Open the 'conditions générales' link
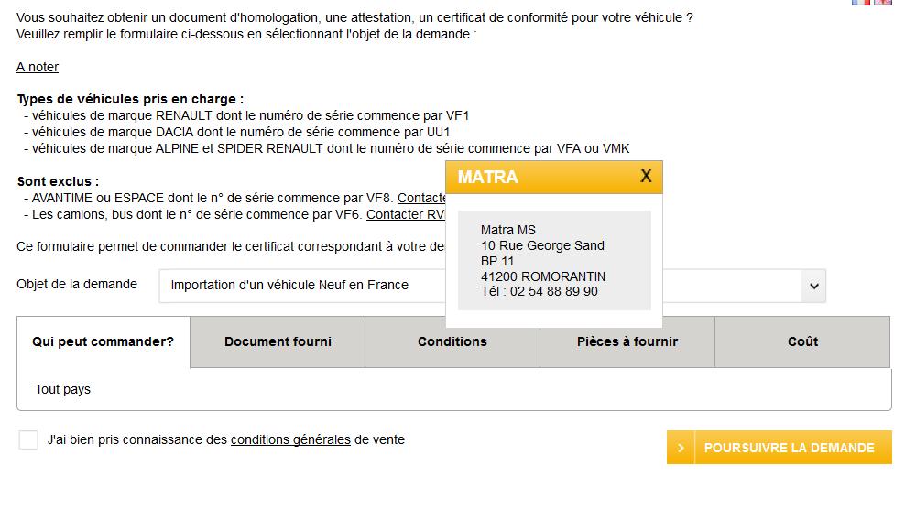Viewport: 905px width, 520px height. [x=290, y=439]
